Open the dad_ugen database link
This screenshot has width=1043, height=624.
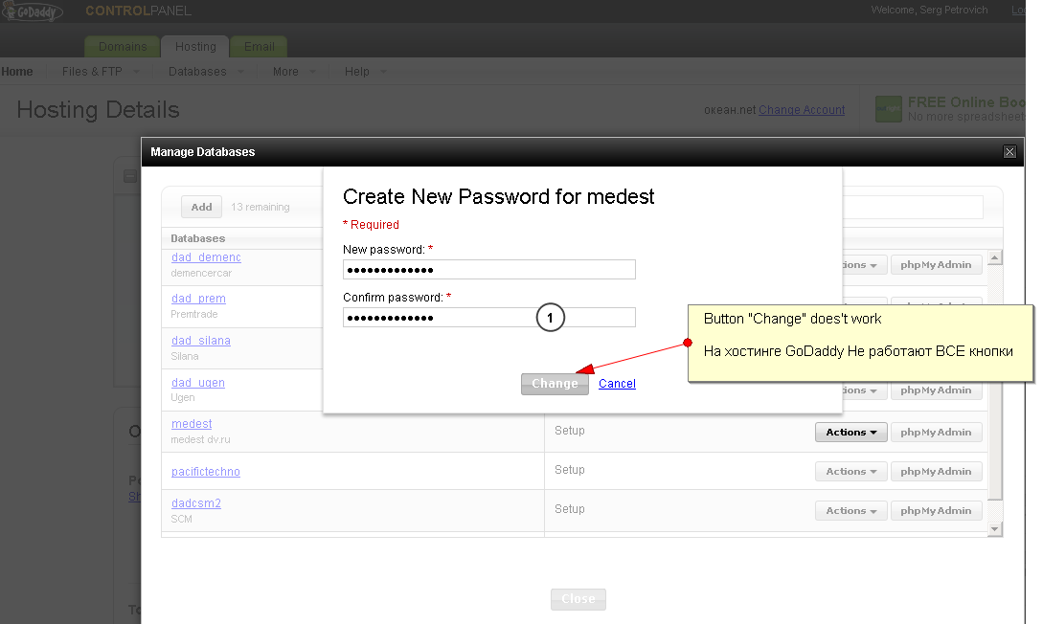(198, 382)
